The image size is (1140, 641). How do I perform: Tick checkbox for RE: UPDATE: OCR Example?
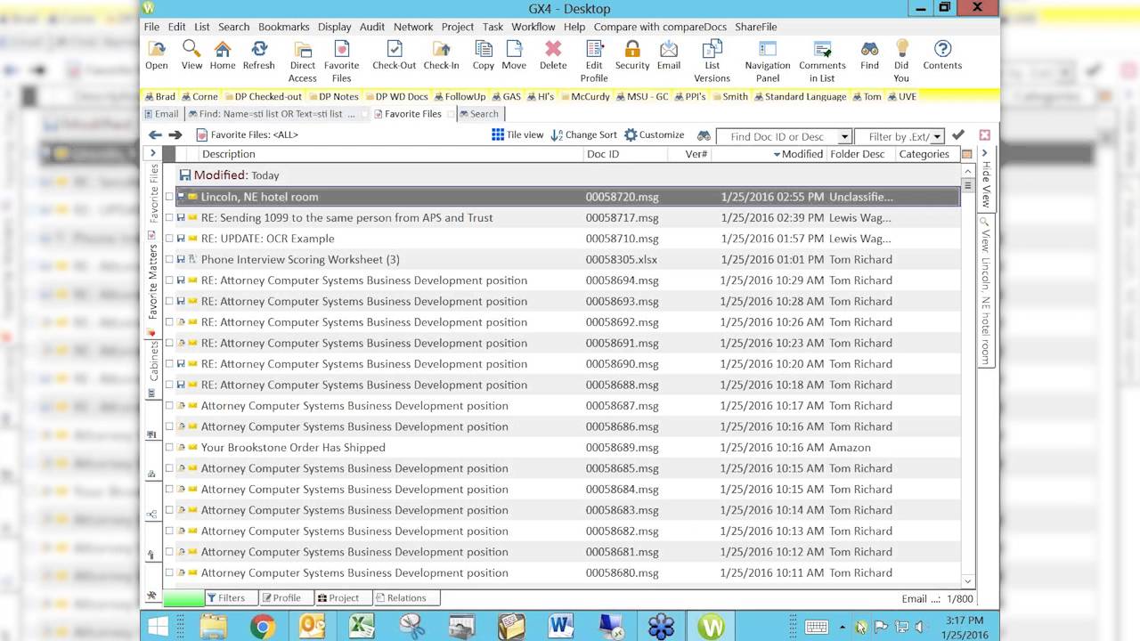point(169,239)
